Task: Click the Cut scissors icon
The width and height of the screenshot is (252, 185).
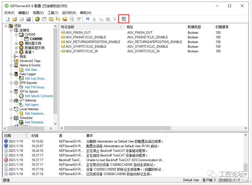Action: (x=94, y=19)
